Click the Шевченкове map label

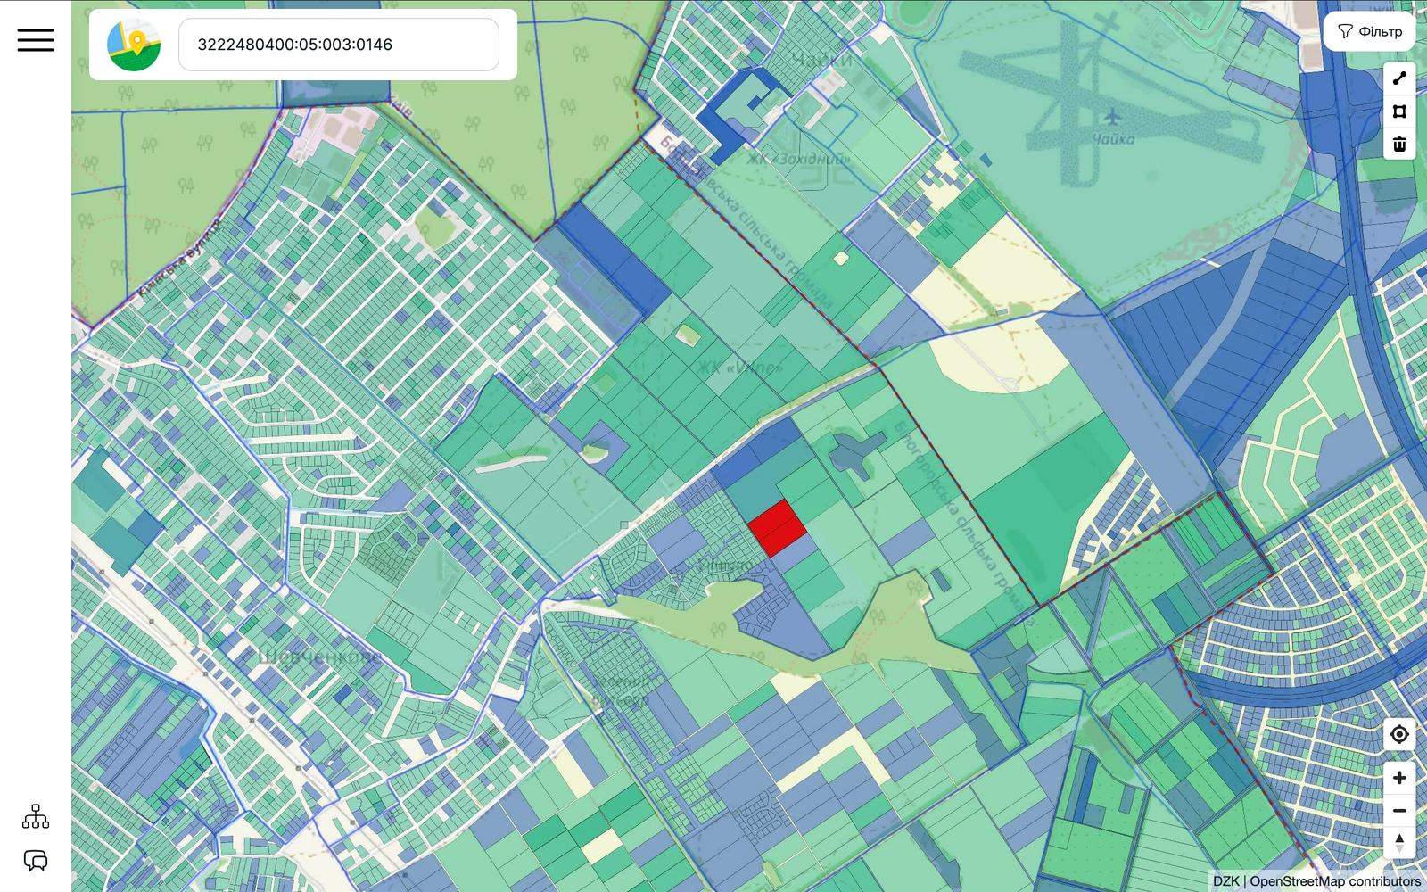pyautogui.click(x=318, y=657)
